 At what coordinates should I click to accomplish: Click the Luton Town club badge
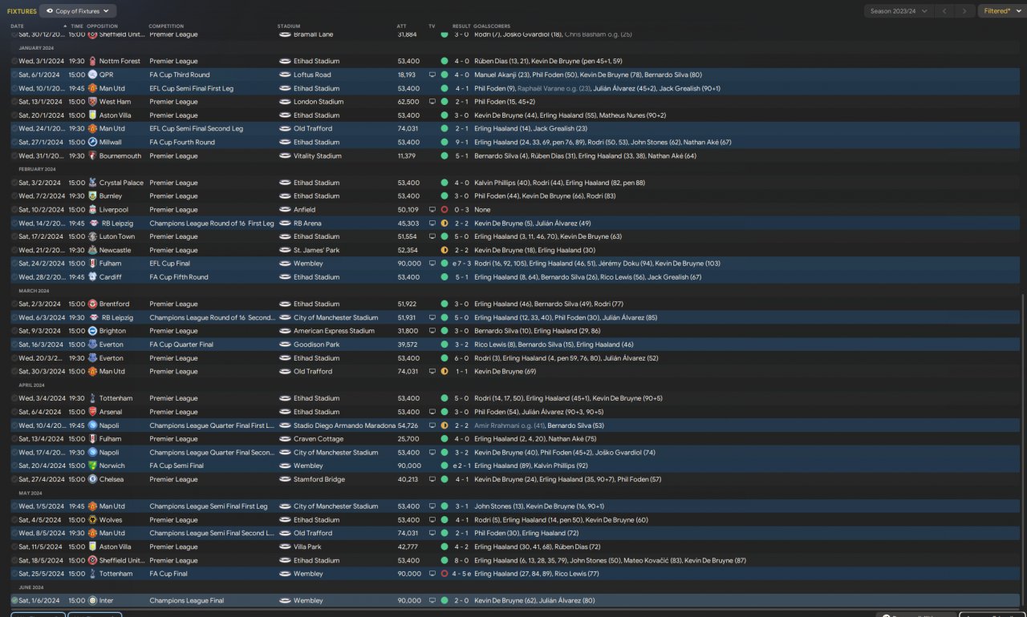click(92, 236)
